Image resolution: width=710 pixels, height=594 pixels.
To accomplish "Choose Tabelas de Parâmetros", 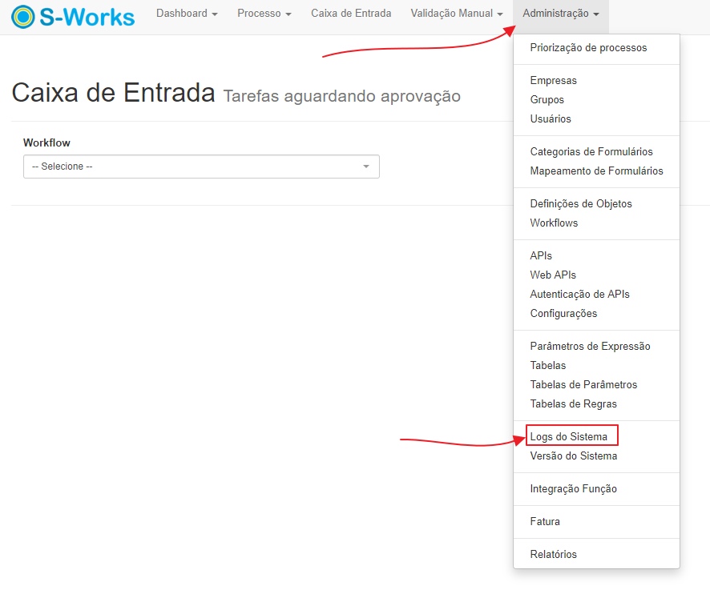I will click(x=583, y=384).
